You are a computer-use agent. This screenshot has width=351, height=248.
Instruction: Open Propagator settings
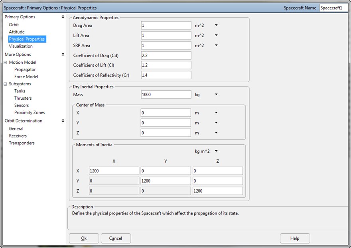point(25,69)
